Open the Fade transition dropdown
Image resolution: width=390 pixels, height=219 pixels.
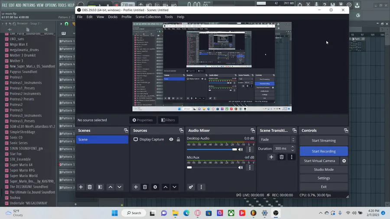click(277, 139)
